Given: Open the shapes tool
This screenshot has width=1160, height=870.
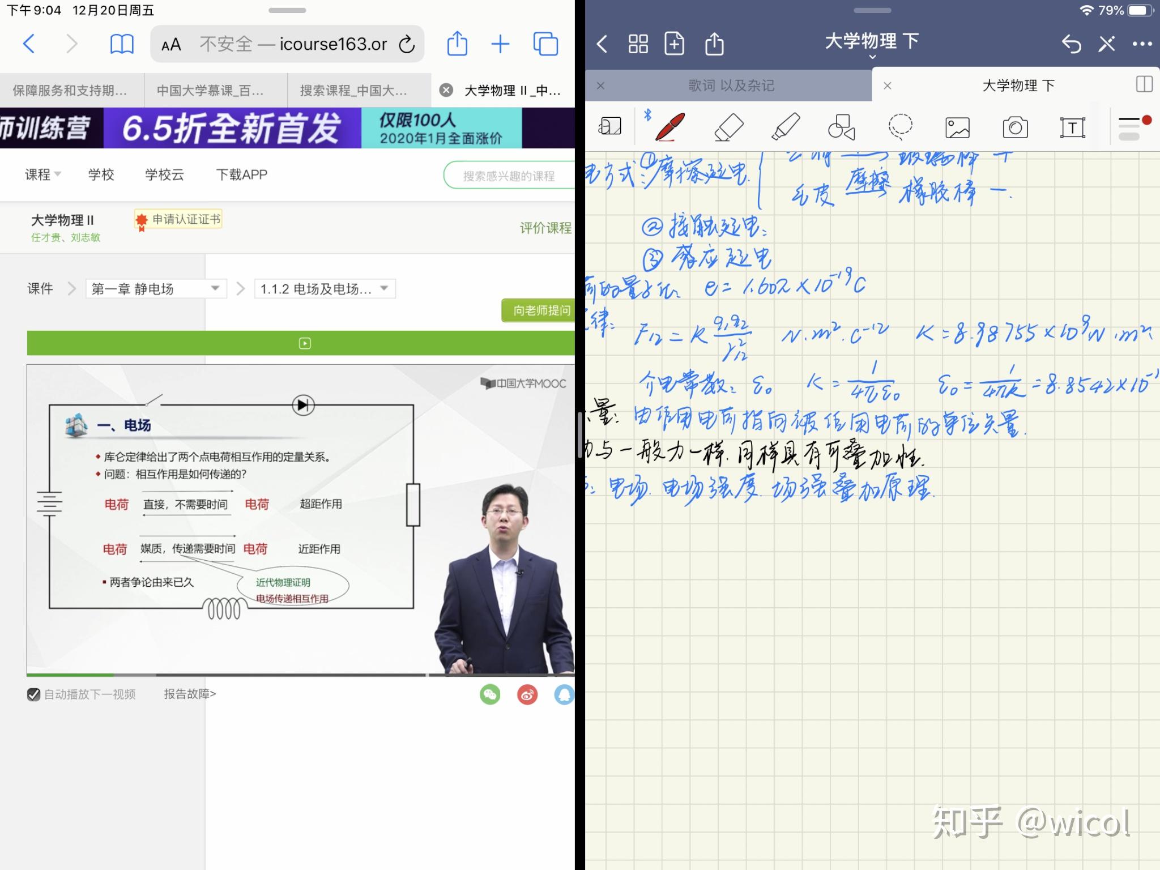Looking at the screenshot, I should 842,127.
